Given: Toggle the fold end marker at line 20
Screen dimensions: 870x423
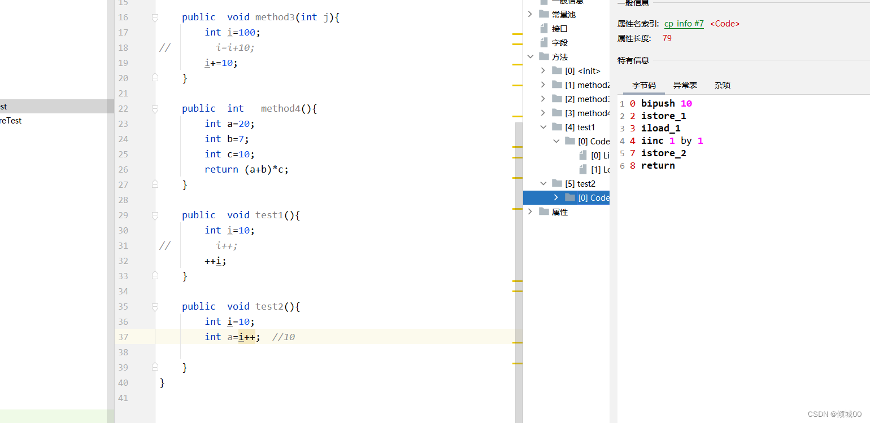Looking at the screenshot, I should 155,78.
